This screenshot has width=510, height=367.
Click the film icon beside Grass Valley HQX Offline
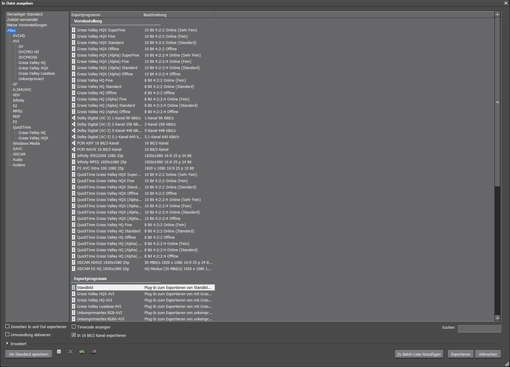[x=74, y=49]
